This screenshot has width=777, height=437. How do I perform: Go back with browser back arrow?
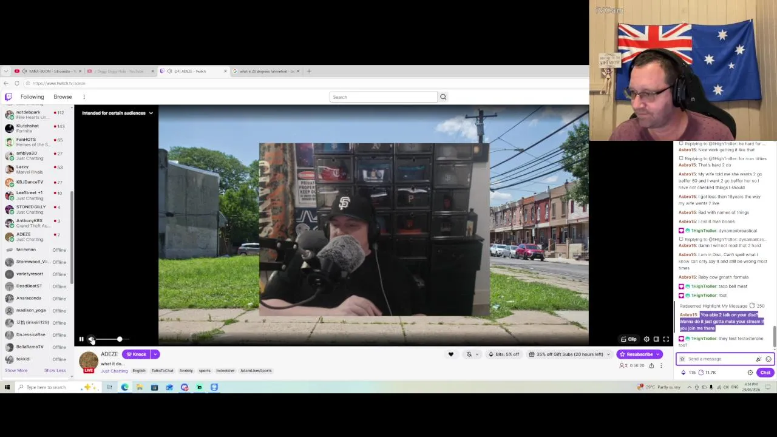6,83
